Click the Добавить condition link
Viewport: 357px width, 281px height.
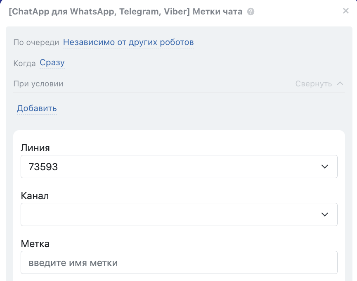coord(37,109)
